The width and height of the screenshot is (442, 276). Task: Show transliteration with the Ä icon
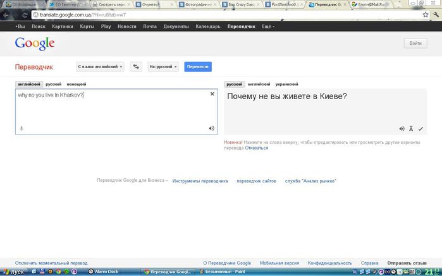pos(411,129)
